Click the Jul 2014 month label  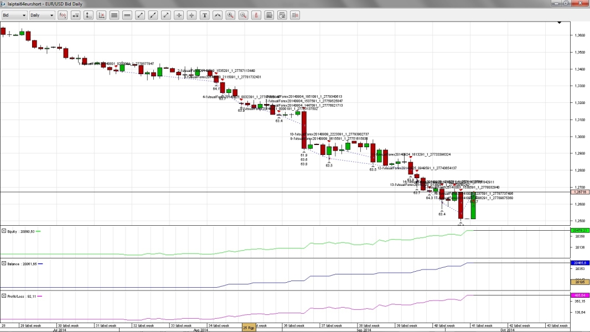tap(59, 330)
